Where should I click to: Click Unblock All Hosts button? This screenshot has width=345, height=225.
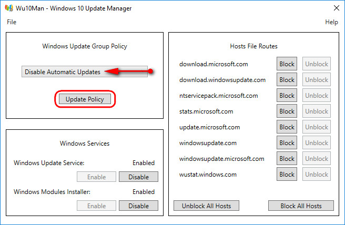click(206, 206)
